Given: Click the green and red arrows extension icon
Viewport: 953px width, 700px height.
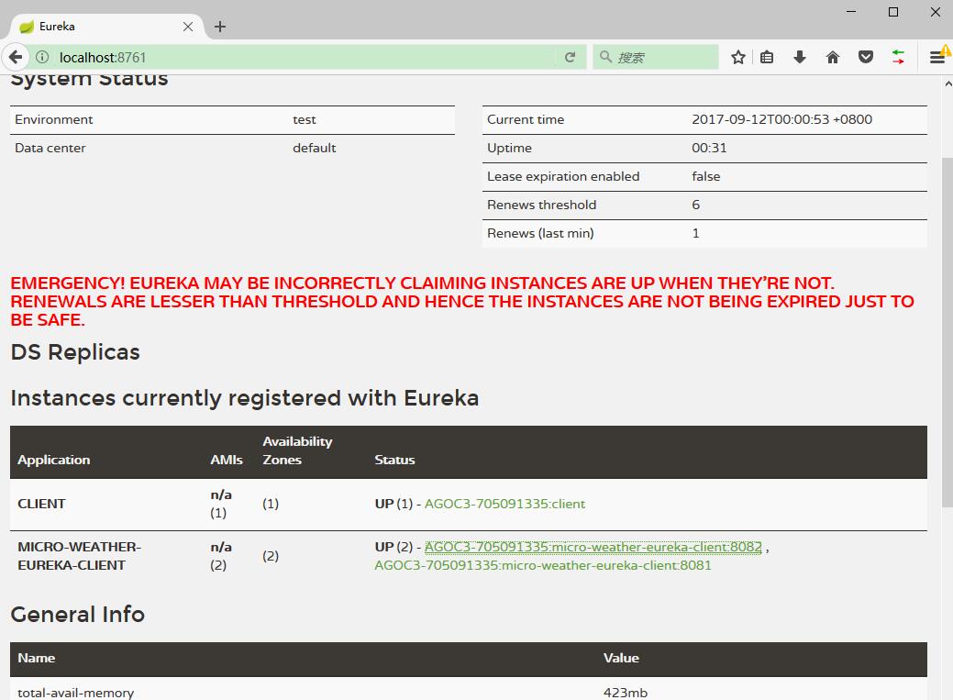Looking at the screenshot, I should [x=898, y=57].
